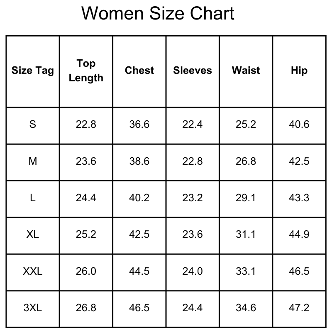
Task: Click the XL sleeves value 23.6
Action: [193, 234]
